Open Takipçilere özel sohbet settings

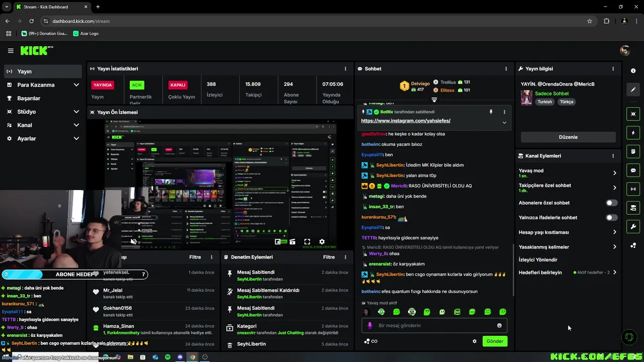tap(568, 188)
